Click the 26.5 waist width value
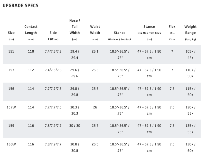This screenshot has width=204, height=156. 95,144
